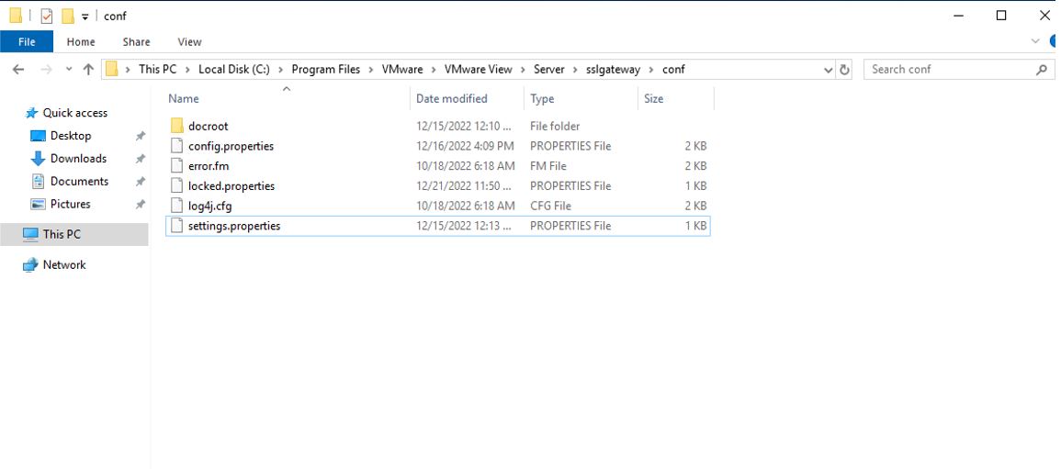Click the Back navigation arrow
This screenshot has width=1061, height=469.
pos(18,69)
